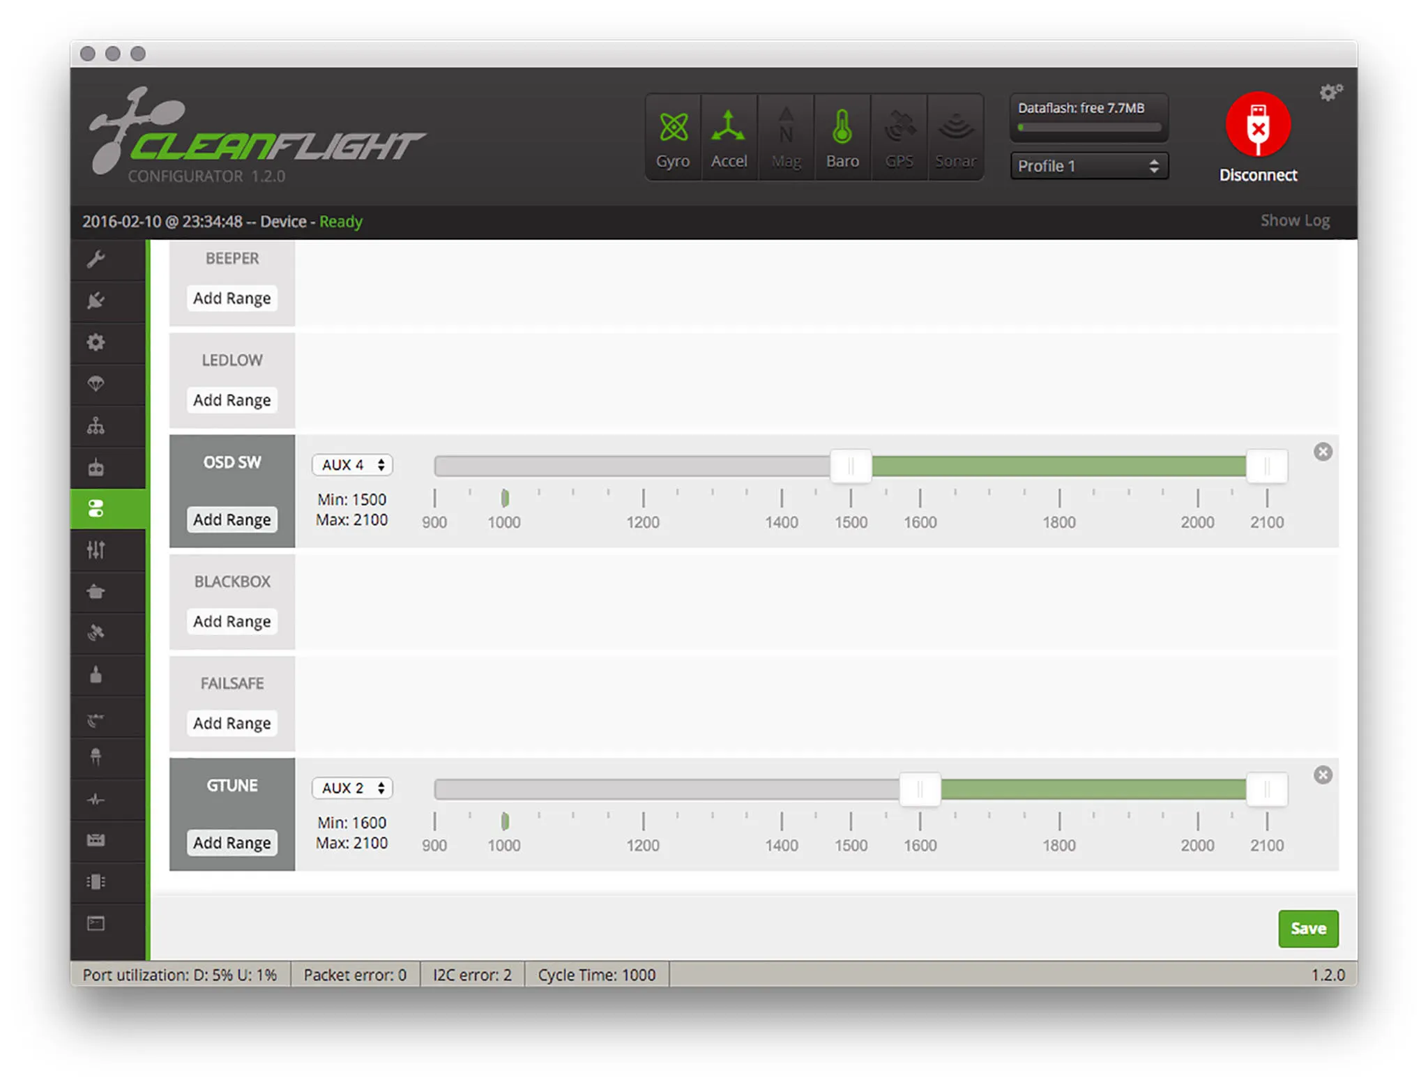1428x1087 pixels.
Task: Click Add Range under BEEPER mode
Action: (231, 298)
